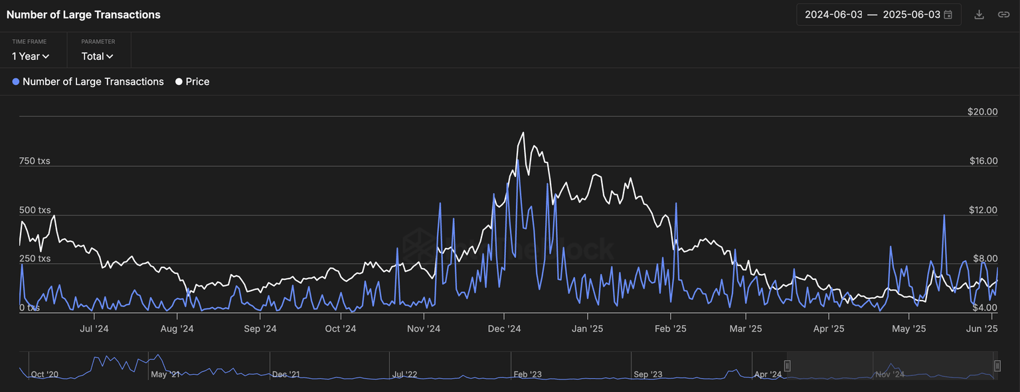Click the start date 2024-06-03 field

pyautogui.click(x=833, y=15)
